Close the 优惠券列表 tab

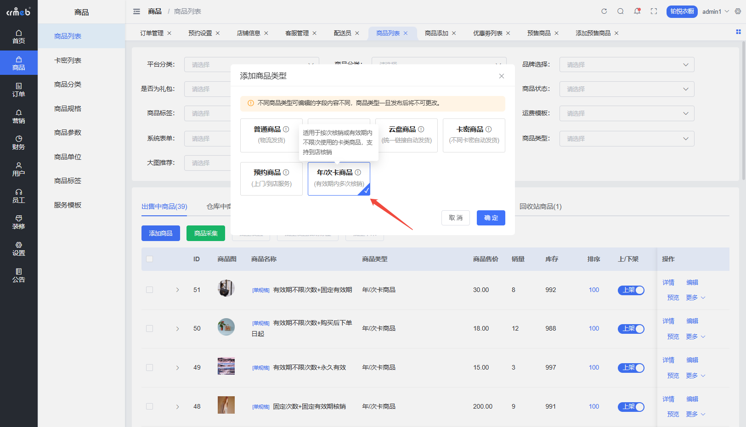tap(508, 33)
